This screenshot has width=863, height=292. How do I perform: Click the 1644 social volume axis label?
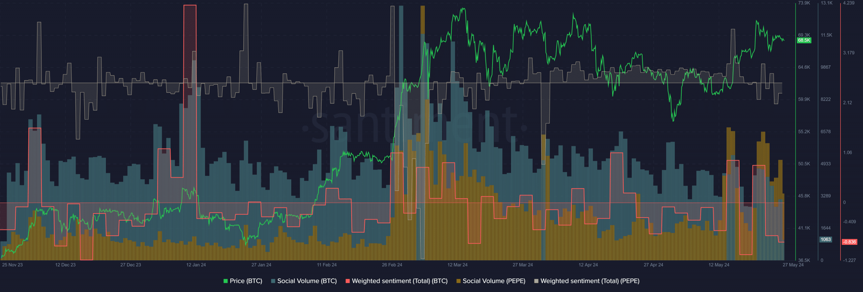point(826,228)
